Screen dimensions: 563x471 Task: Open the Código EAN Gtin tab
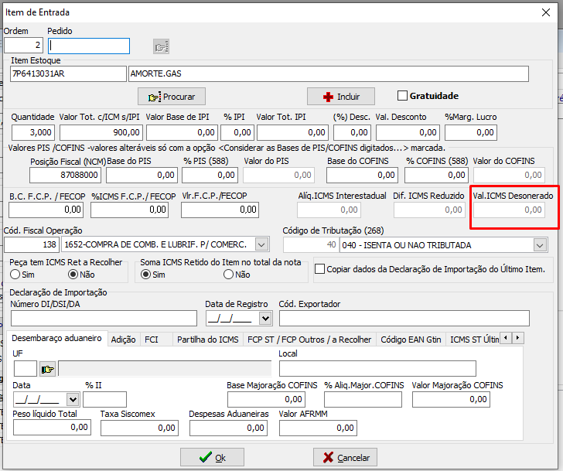coord(411,340)
